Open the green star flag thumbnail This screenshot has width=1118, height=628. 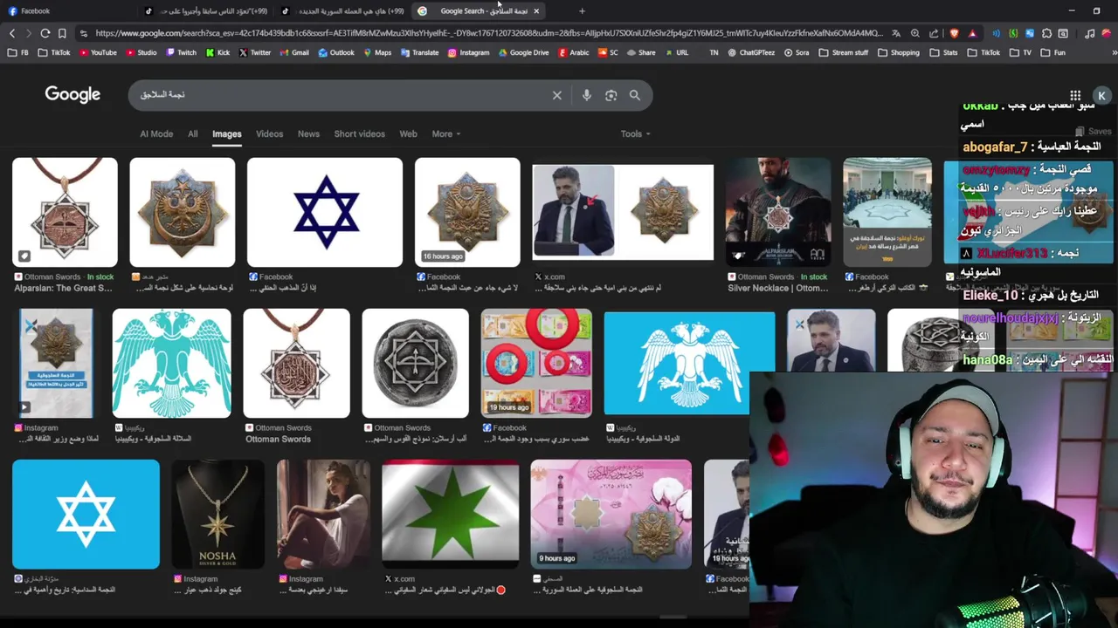450,514
